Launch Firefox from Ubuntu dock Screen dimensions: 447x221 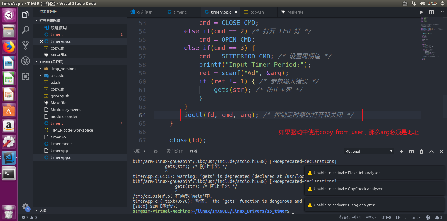(9, 47)
